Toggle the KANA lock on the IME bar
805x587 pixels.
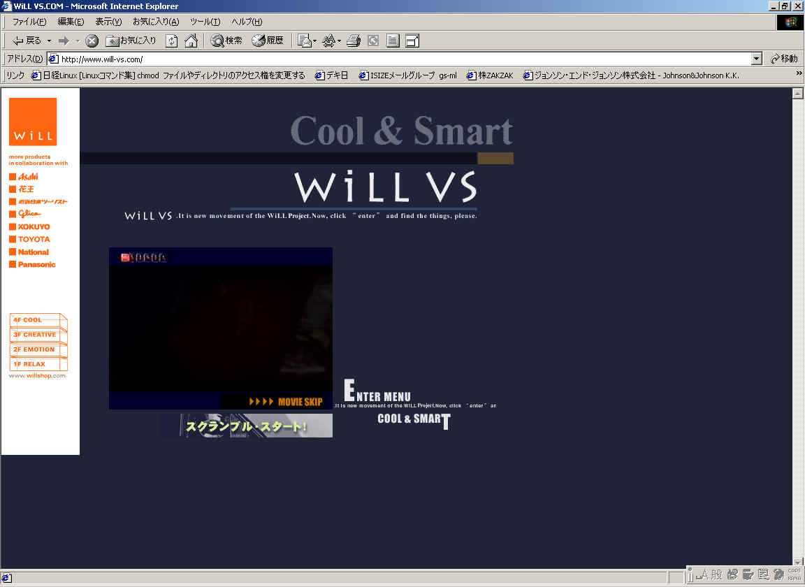point(795,579)
